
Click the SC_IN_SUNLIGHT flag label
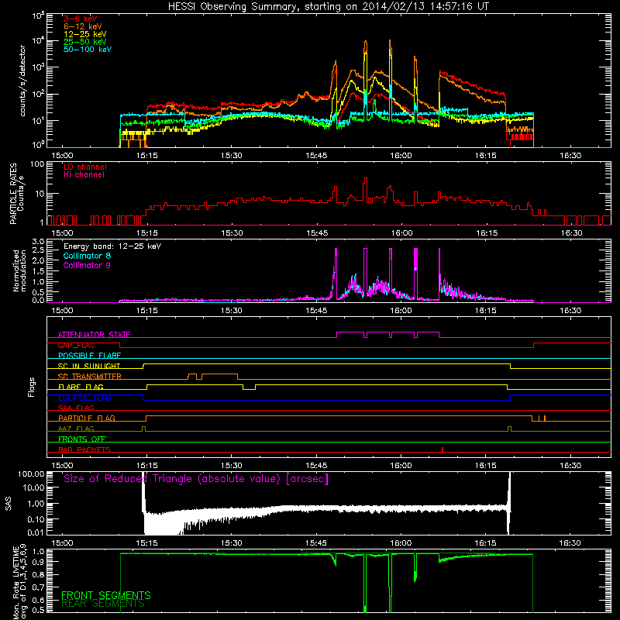point(89,366)
